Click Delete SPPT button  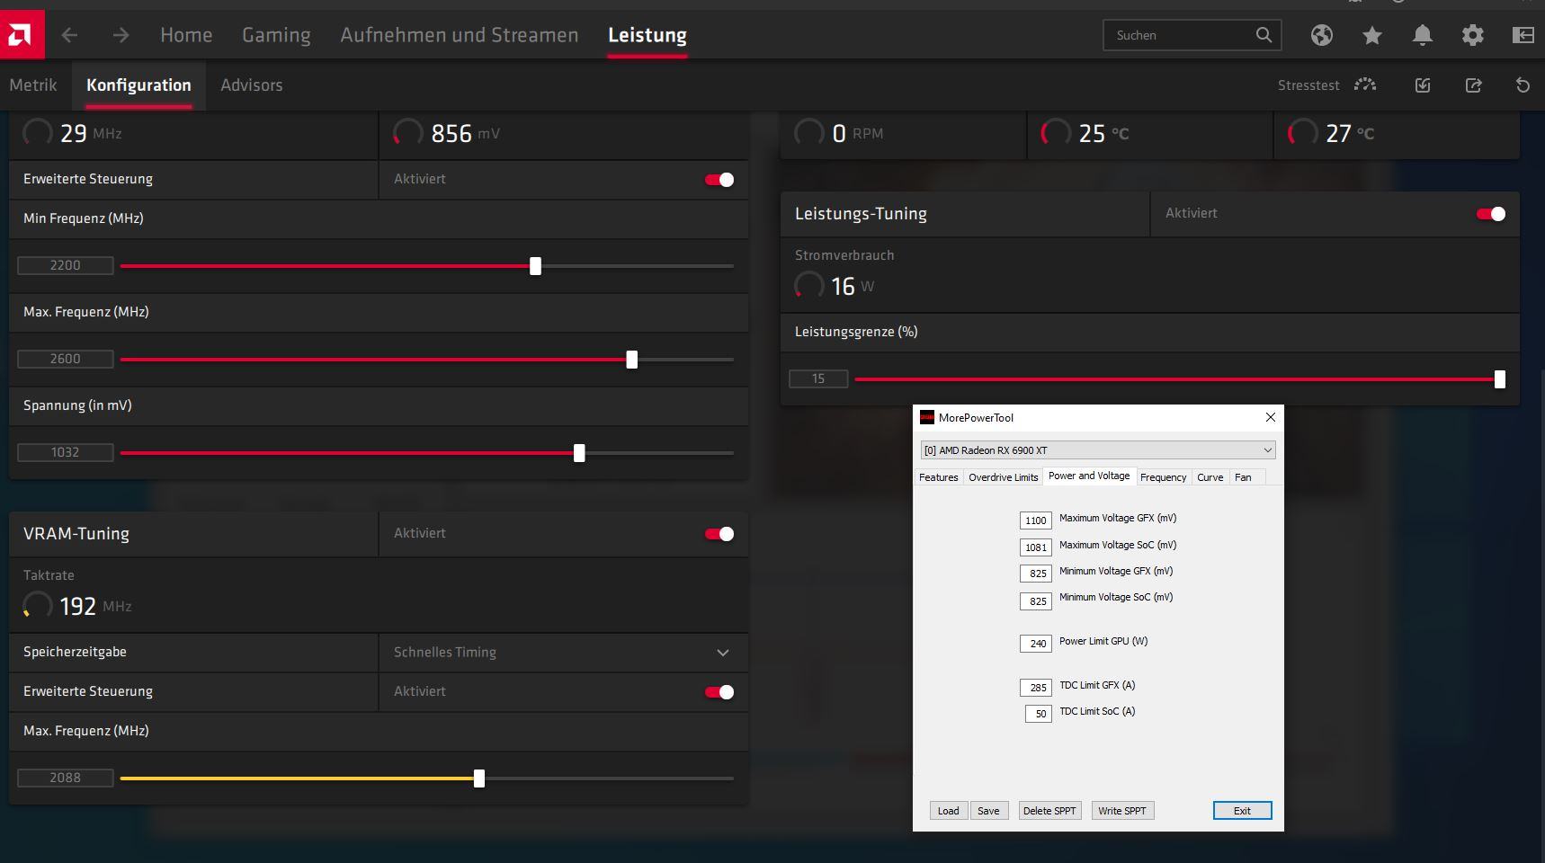tap(1049, 811)
